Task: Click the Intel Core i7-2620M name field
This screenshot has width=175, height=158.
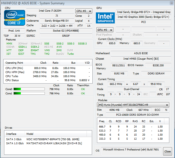Action: [x=50, y=11]
